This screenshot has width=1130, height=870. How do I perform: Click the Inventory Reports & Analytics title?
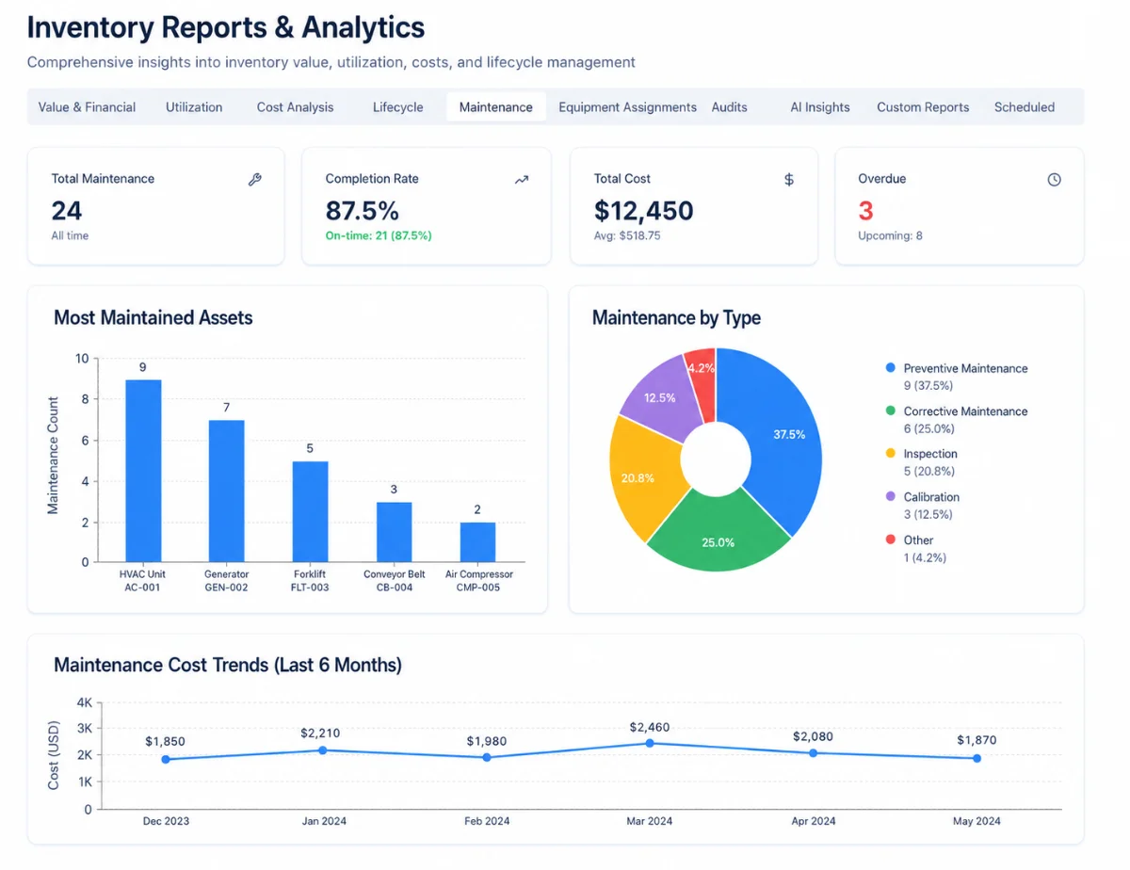pos(226,27)
